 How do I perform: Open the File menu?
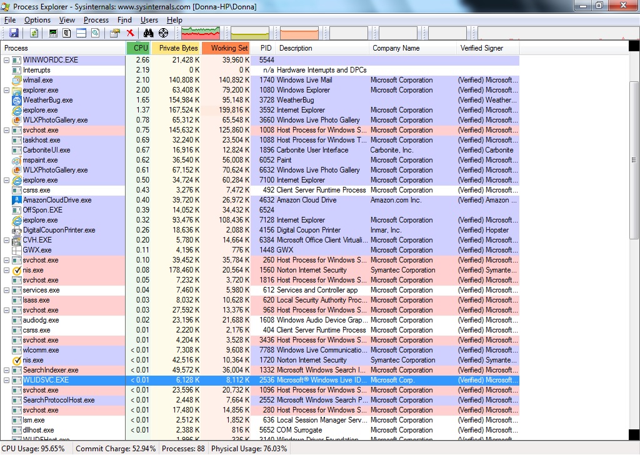tap(10, 20)
